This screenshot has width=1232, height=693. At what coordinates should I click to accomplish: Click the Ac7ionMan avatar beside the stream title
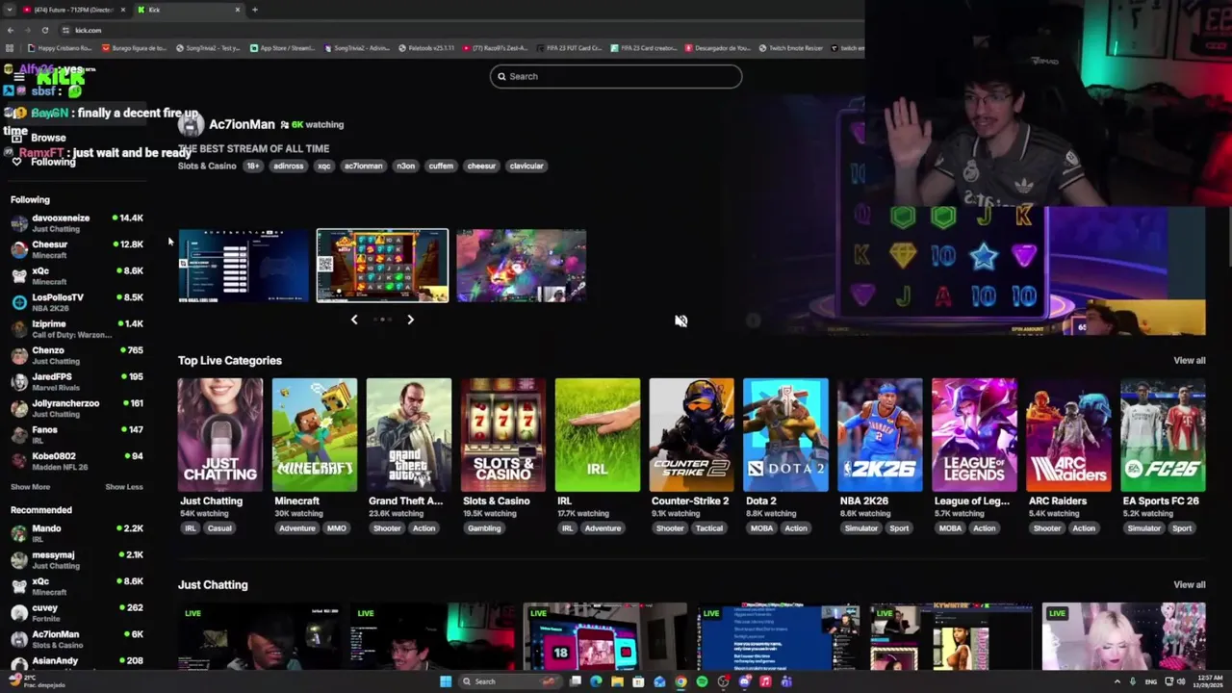click(x=191, y=124)
